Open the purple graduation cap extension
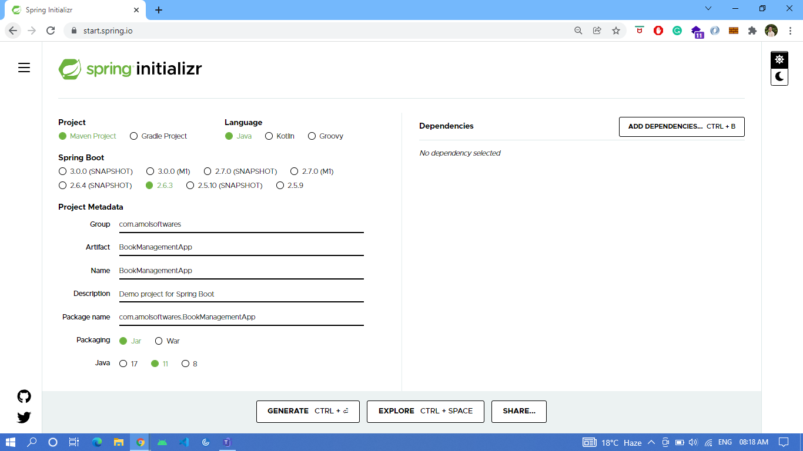 point(697,32)
